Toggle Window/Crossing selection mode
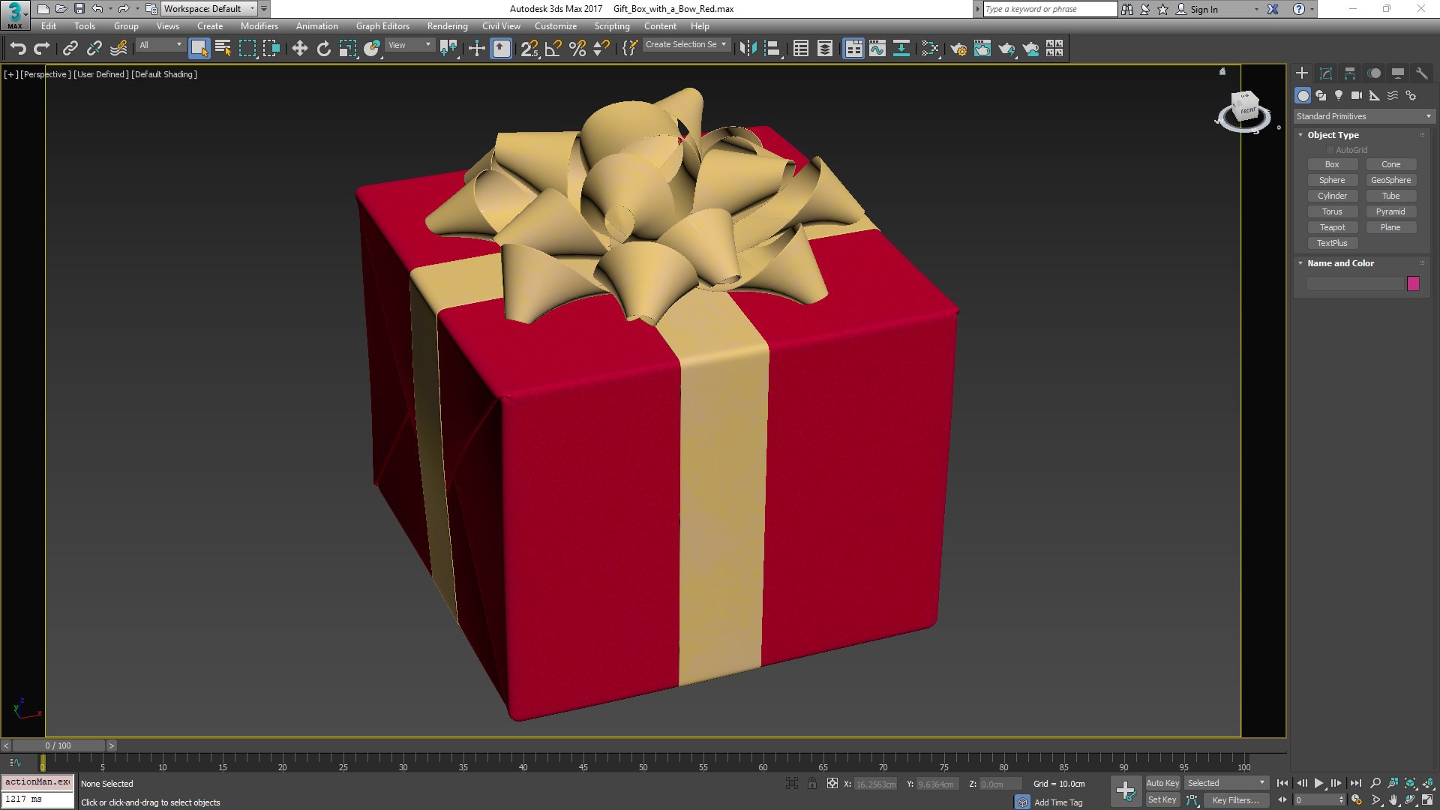Screen dimensions: 1440x810 (x=271, y=49)
